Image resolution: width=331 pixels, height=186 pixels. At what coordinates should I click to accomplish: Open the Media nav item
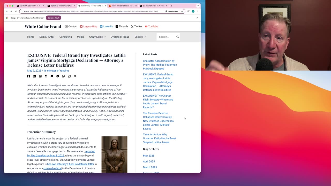click(80, 37)
